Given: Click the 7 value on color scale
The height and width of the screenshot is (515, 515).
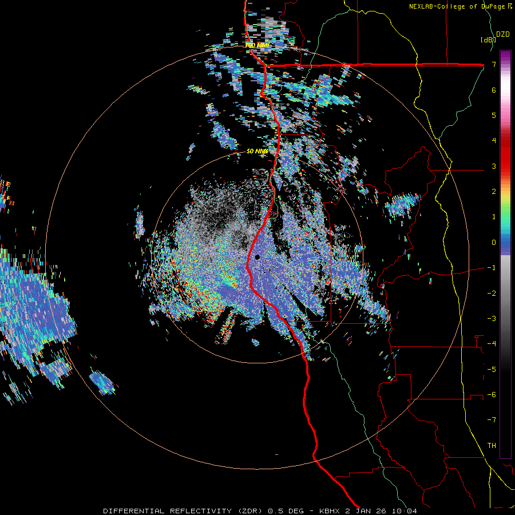Looking at the screenshot, I should point(494,64).
